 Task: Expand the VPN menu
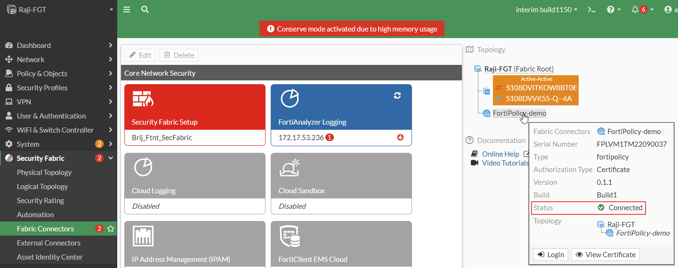(58, 102)
